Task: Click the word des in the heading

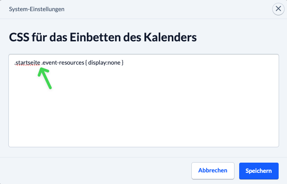Action: tap(132, 37)
